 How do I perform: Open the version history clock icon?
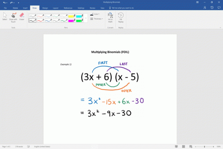pyautogui.click(x=212, y=7)
